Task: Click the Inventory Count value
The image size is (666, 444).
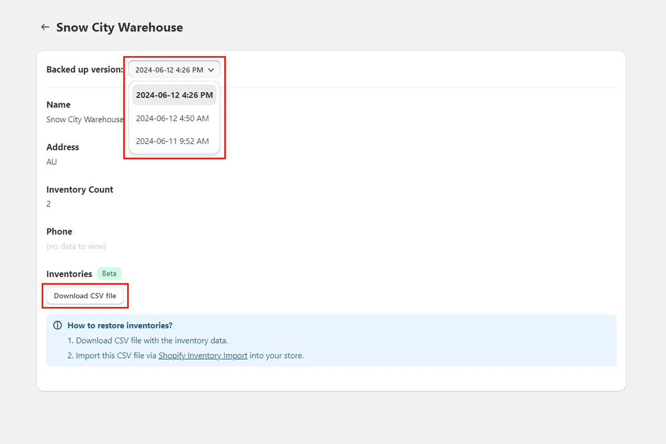Action: (x=48, y=204)
